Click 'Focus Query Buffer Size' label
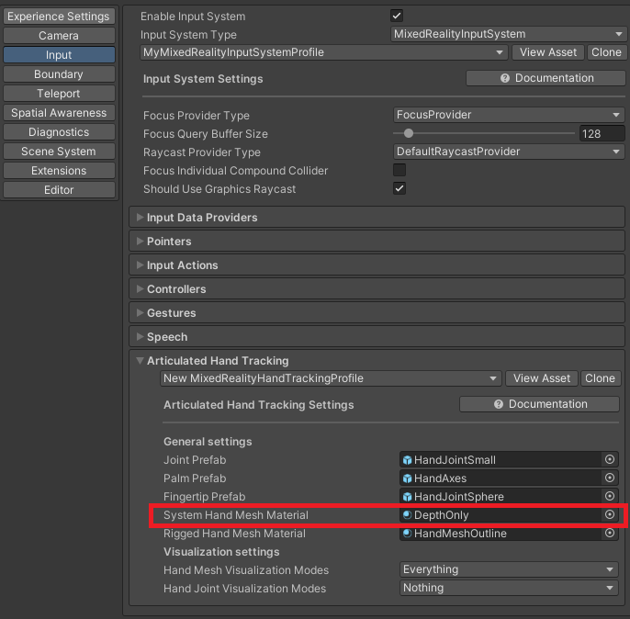Viewport: 630px width, 619px height. 206,134
